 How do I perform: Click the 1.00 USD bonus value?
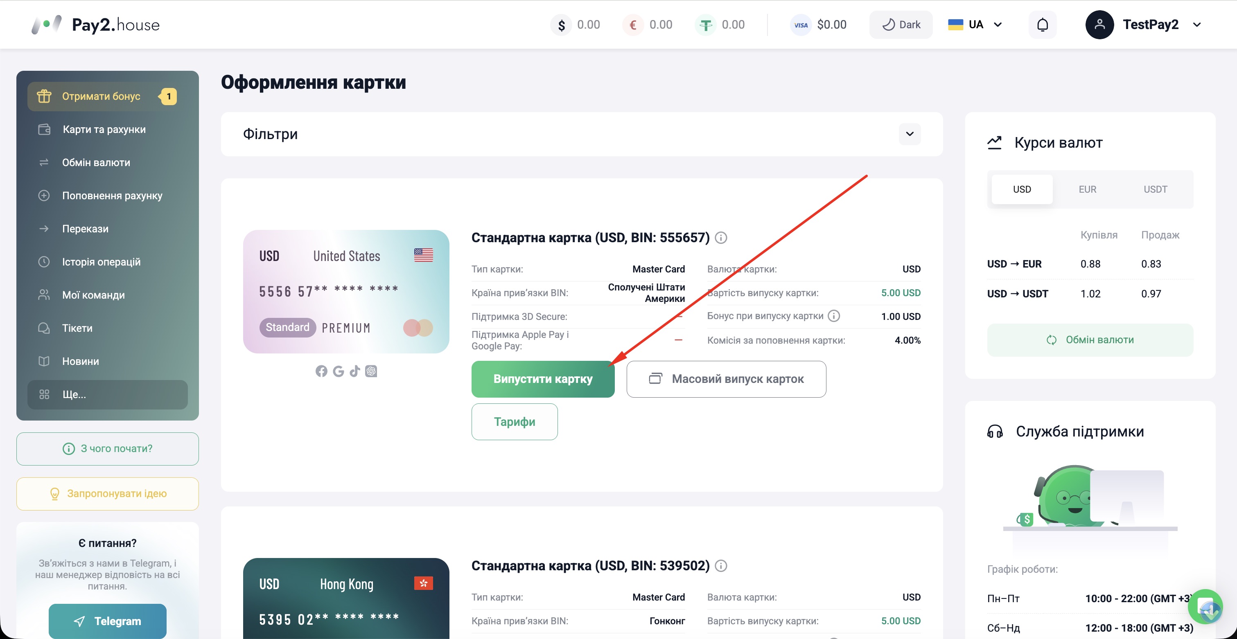(901, 316)
